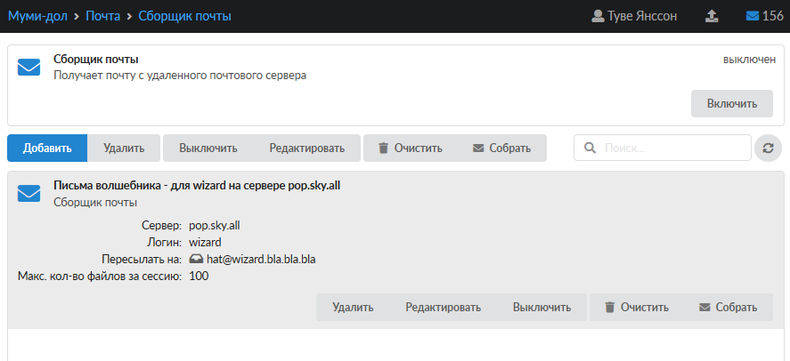Focus the Поиск search field
790x361 pixels.
pyautogui.click(x=672, y=148)
